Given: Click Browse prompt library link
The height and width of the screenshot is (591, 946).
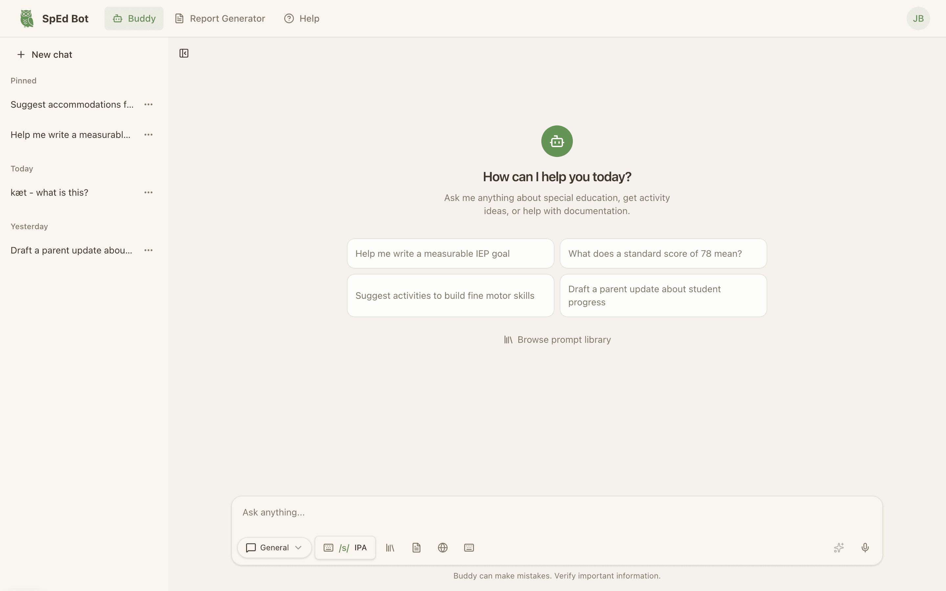Looking at the screenshot, I should 556,339.
